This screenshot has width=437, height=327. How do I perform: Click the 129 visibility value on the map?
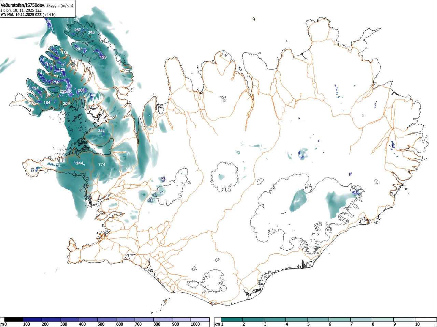(62, 69)
